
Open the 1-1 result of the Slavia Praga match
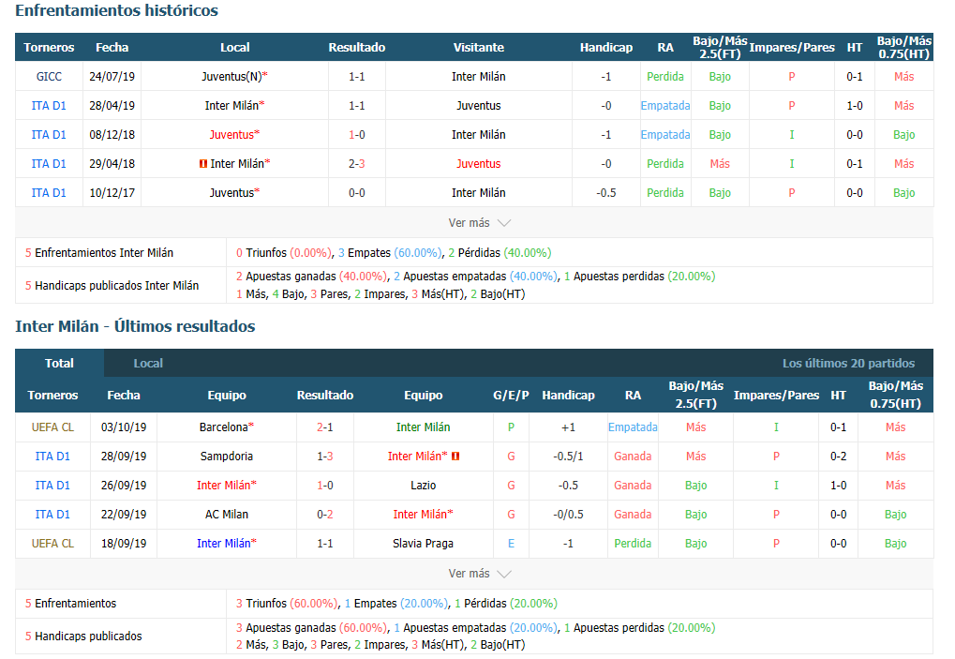click(325, 544)
